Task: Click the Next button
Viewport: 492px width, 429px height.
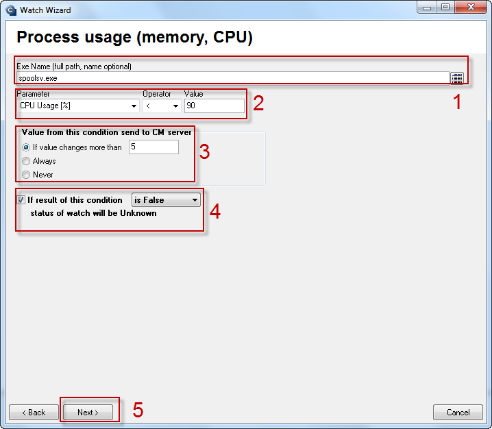Action: (88, 412)
